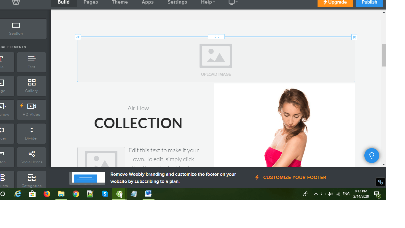Select the Slideshow element icon

point(4,110)
